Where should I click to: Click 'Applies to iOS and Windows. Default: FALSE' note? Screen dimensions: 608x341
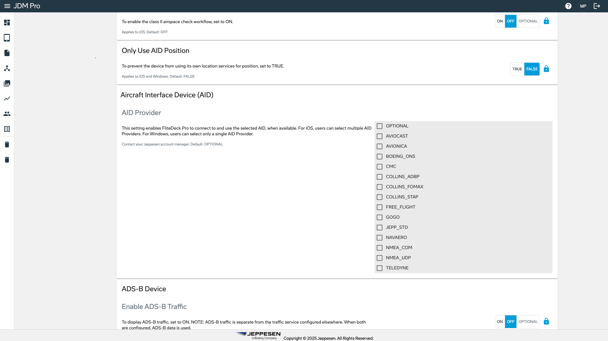[x=158, y=76]
